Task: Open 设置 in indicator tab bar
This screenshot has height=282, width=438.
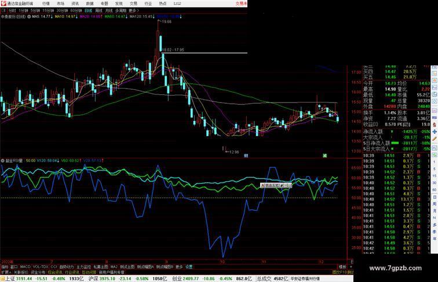Action: coord(189,267)
